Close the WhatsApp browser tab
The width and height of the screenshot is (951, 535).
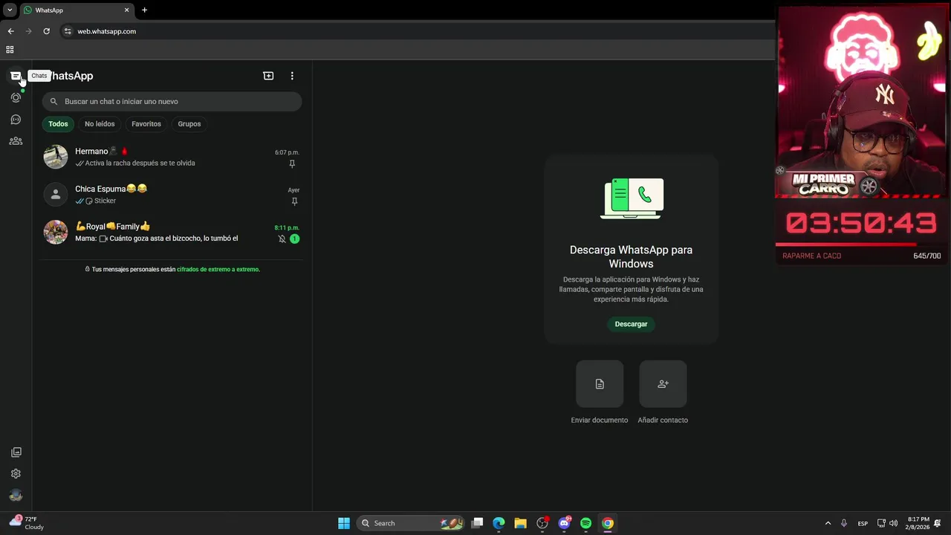coord(126,10)
